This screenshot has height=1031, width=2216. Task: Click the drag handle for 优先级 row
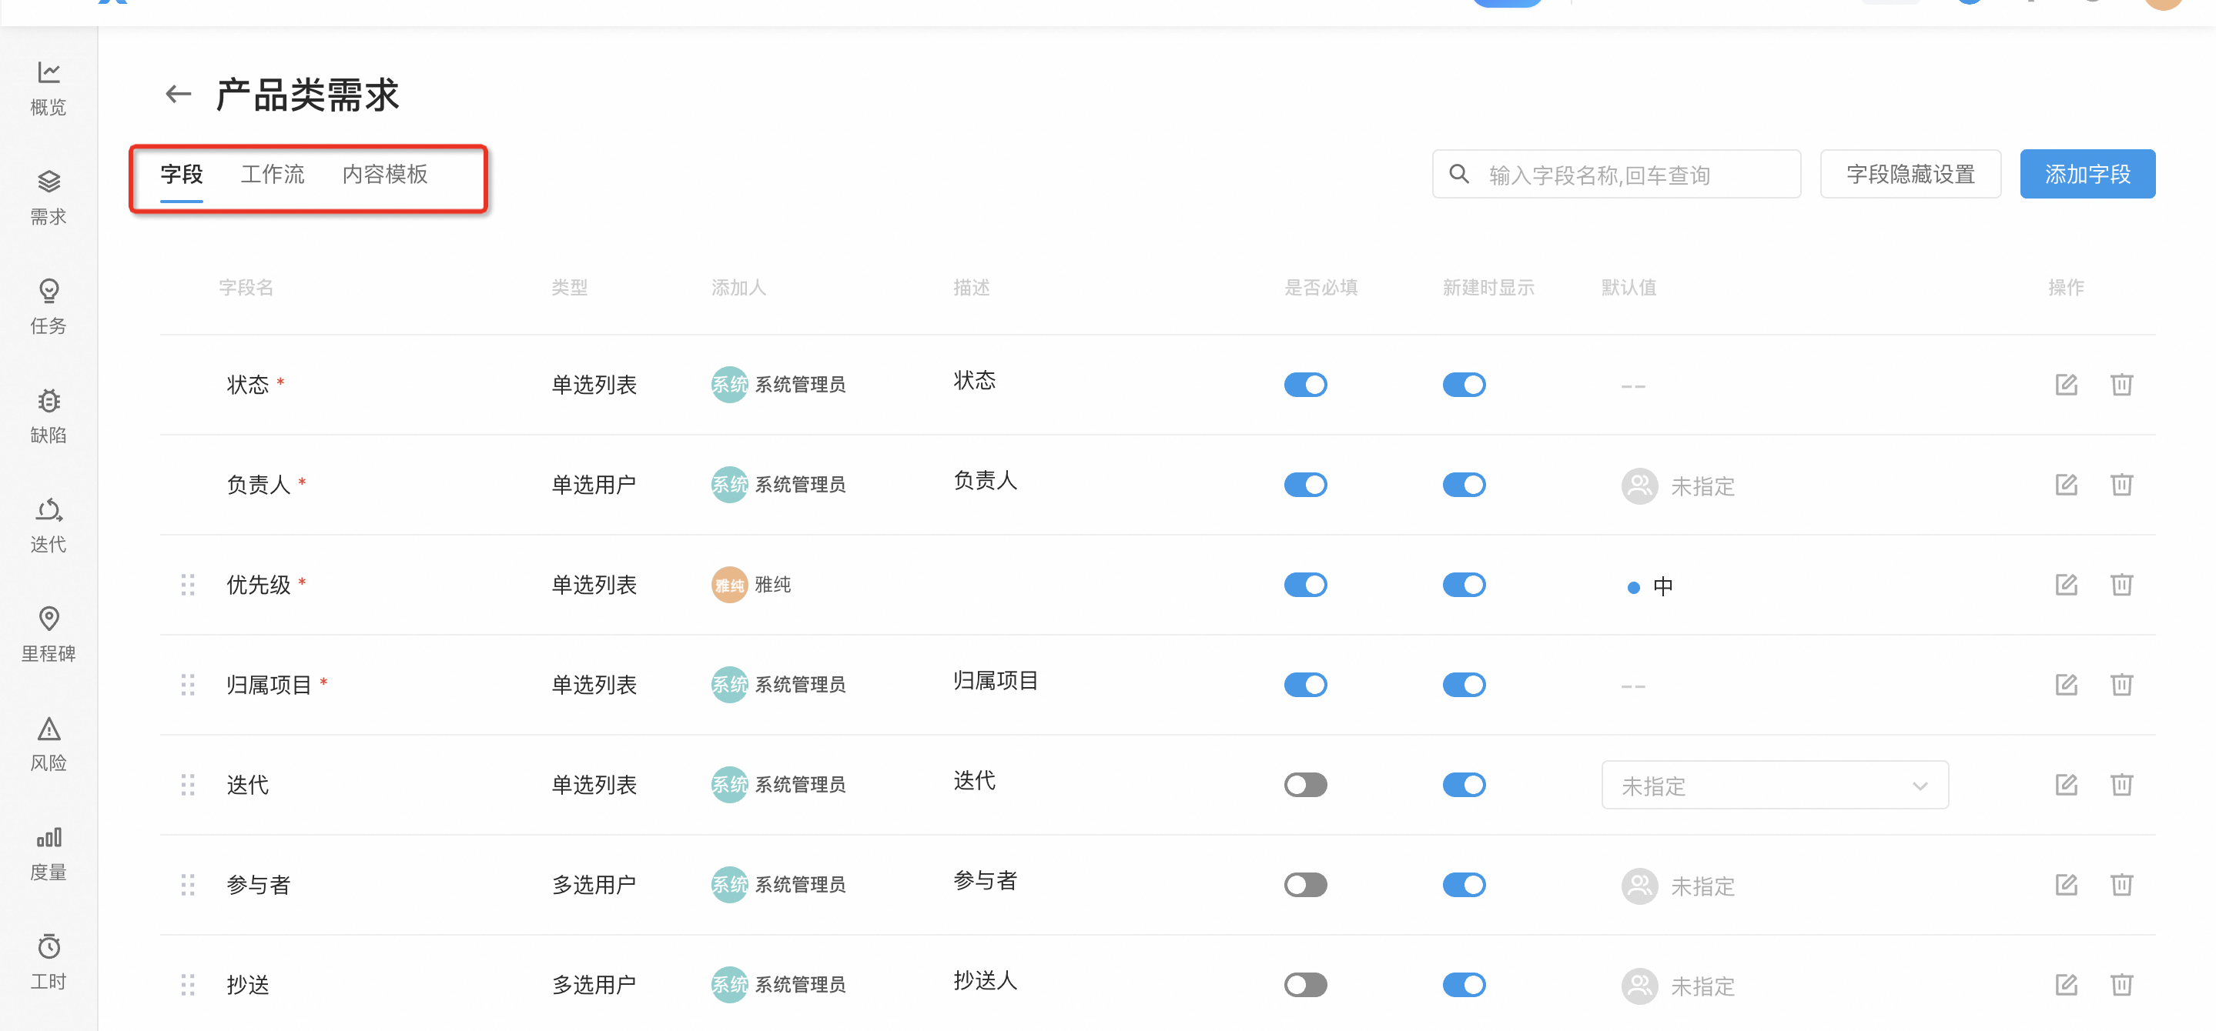[188, 585]
